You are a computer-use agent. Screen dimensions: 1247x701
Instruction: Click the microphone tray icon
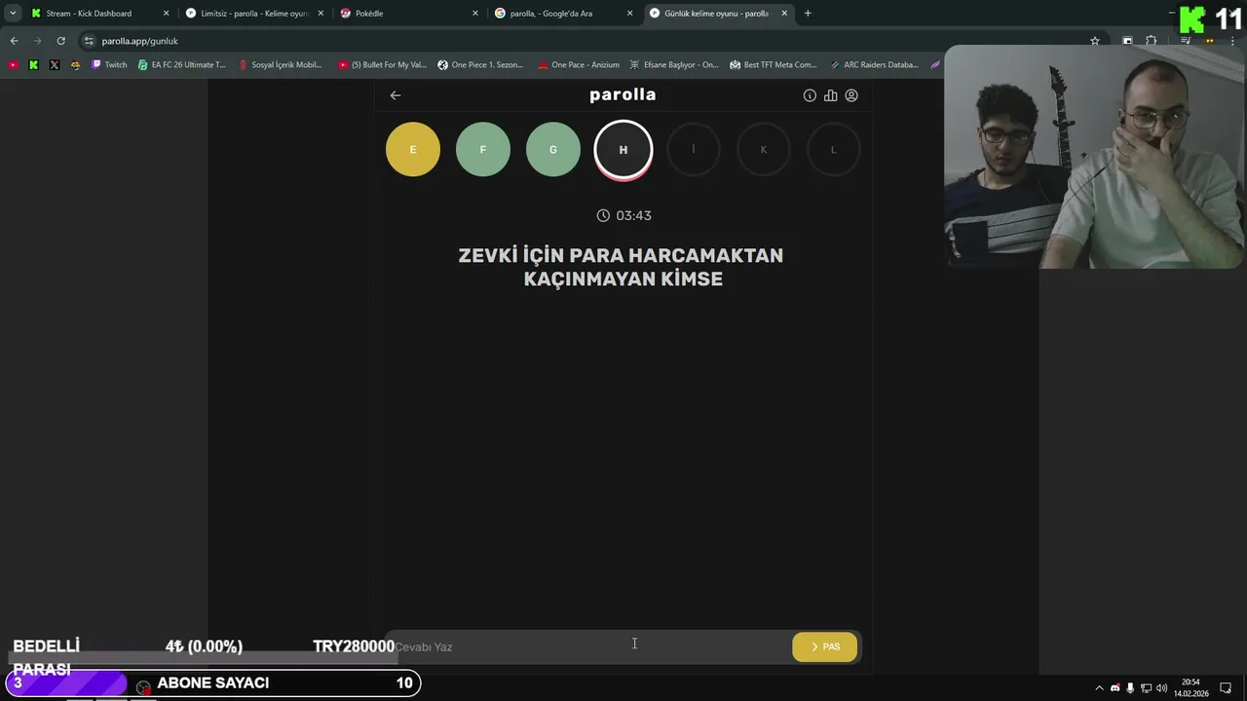click(x=1130, y=688)
